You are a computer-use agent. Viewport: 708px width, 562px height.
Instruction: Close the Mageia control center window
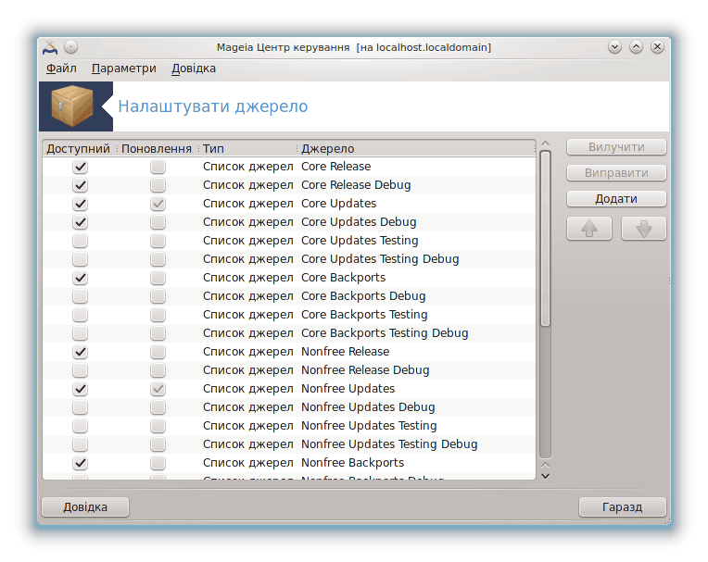coord(657,47)
